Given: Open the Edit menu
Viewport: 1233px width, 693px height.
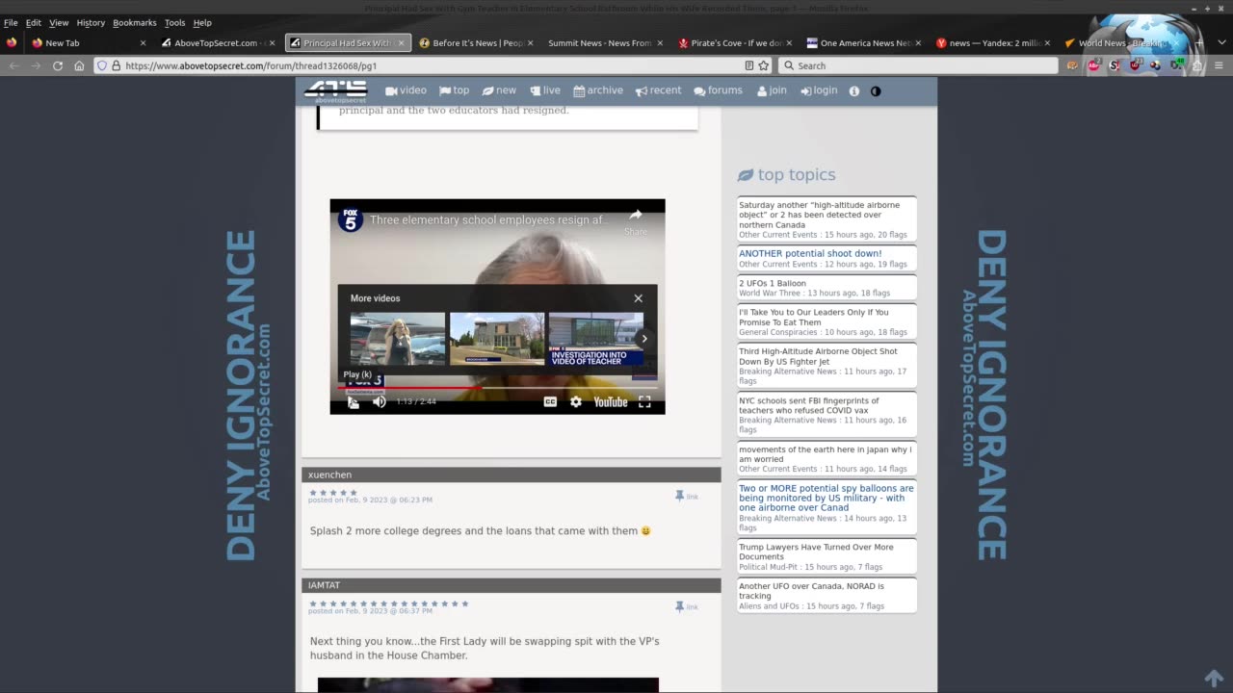Looking at the screenshot, I should tap(34, 22).
